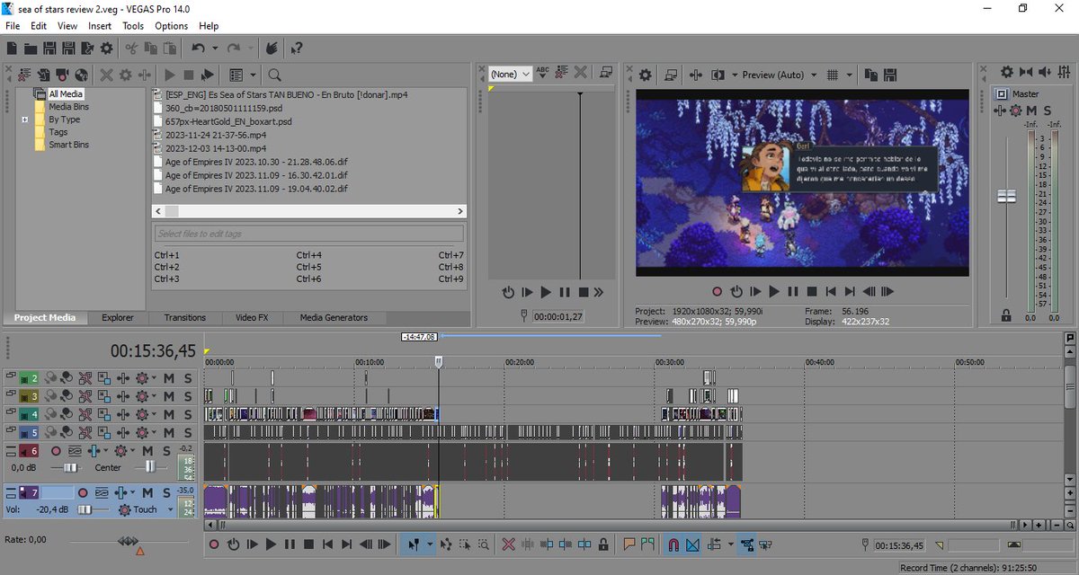The height and width of the screenshot is (575, 1079).
Task: Open track 7 Touch automation dropdown
Action: click(x=170, y=509)
